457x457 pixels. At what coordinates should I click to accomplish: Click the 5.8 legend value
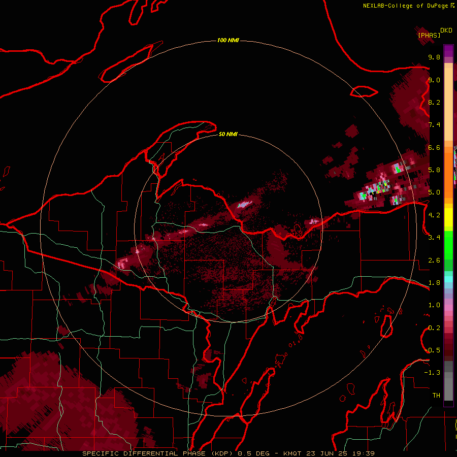(434, 170)
